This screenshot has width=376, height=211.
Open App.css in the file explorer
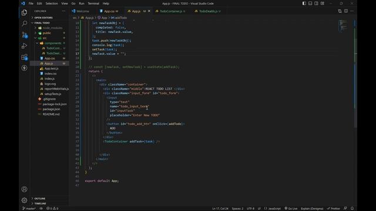49,58
